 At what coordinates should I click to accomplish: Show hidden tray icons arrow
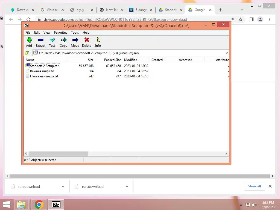[x=241, y=205]
